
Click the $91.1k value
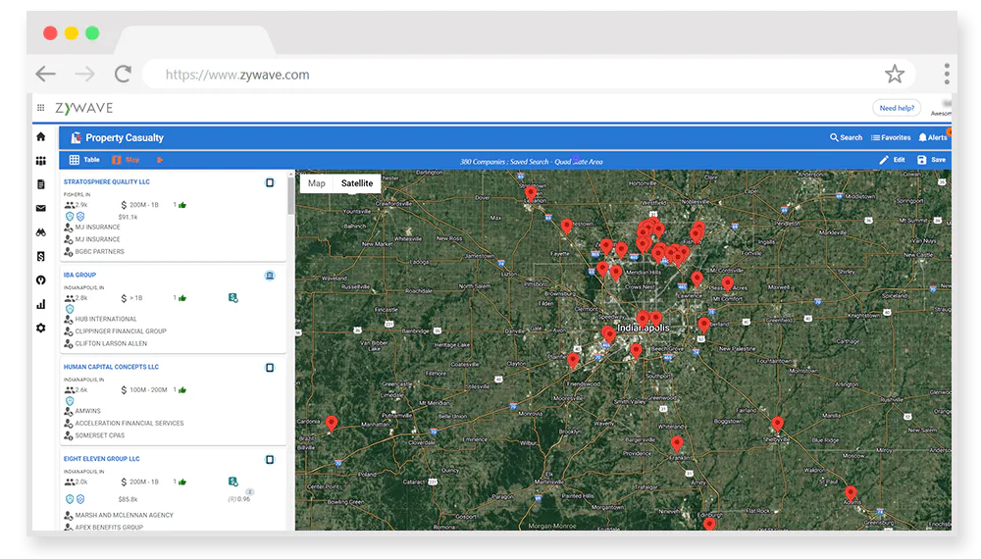128,217
